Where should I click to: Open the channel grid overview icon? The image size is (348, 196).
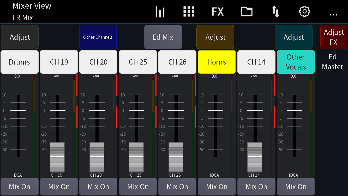click(189, 11)
